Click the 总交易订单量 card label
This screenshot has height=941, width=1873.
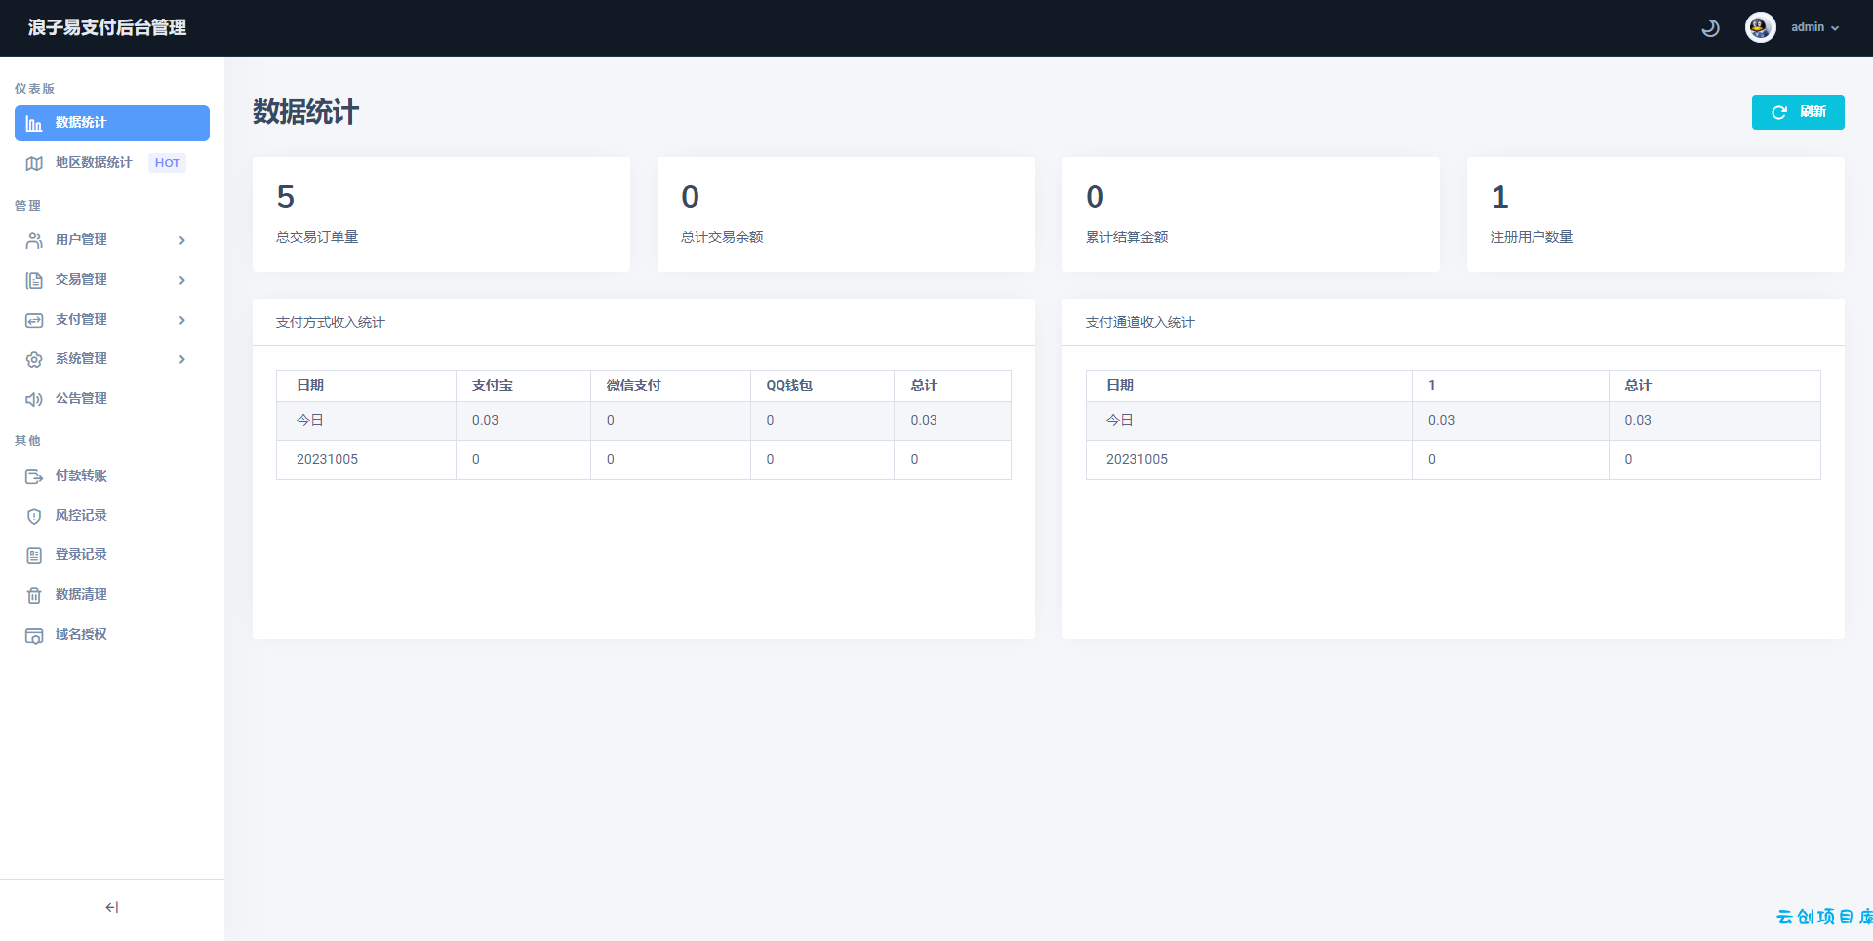click(x=317, y=237)
